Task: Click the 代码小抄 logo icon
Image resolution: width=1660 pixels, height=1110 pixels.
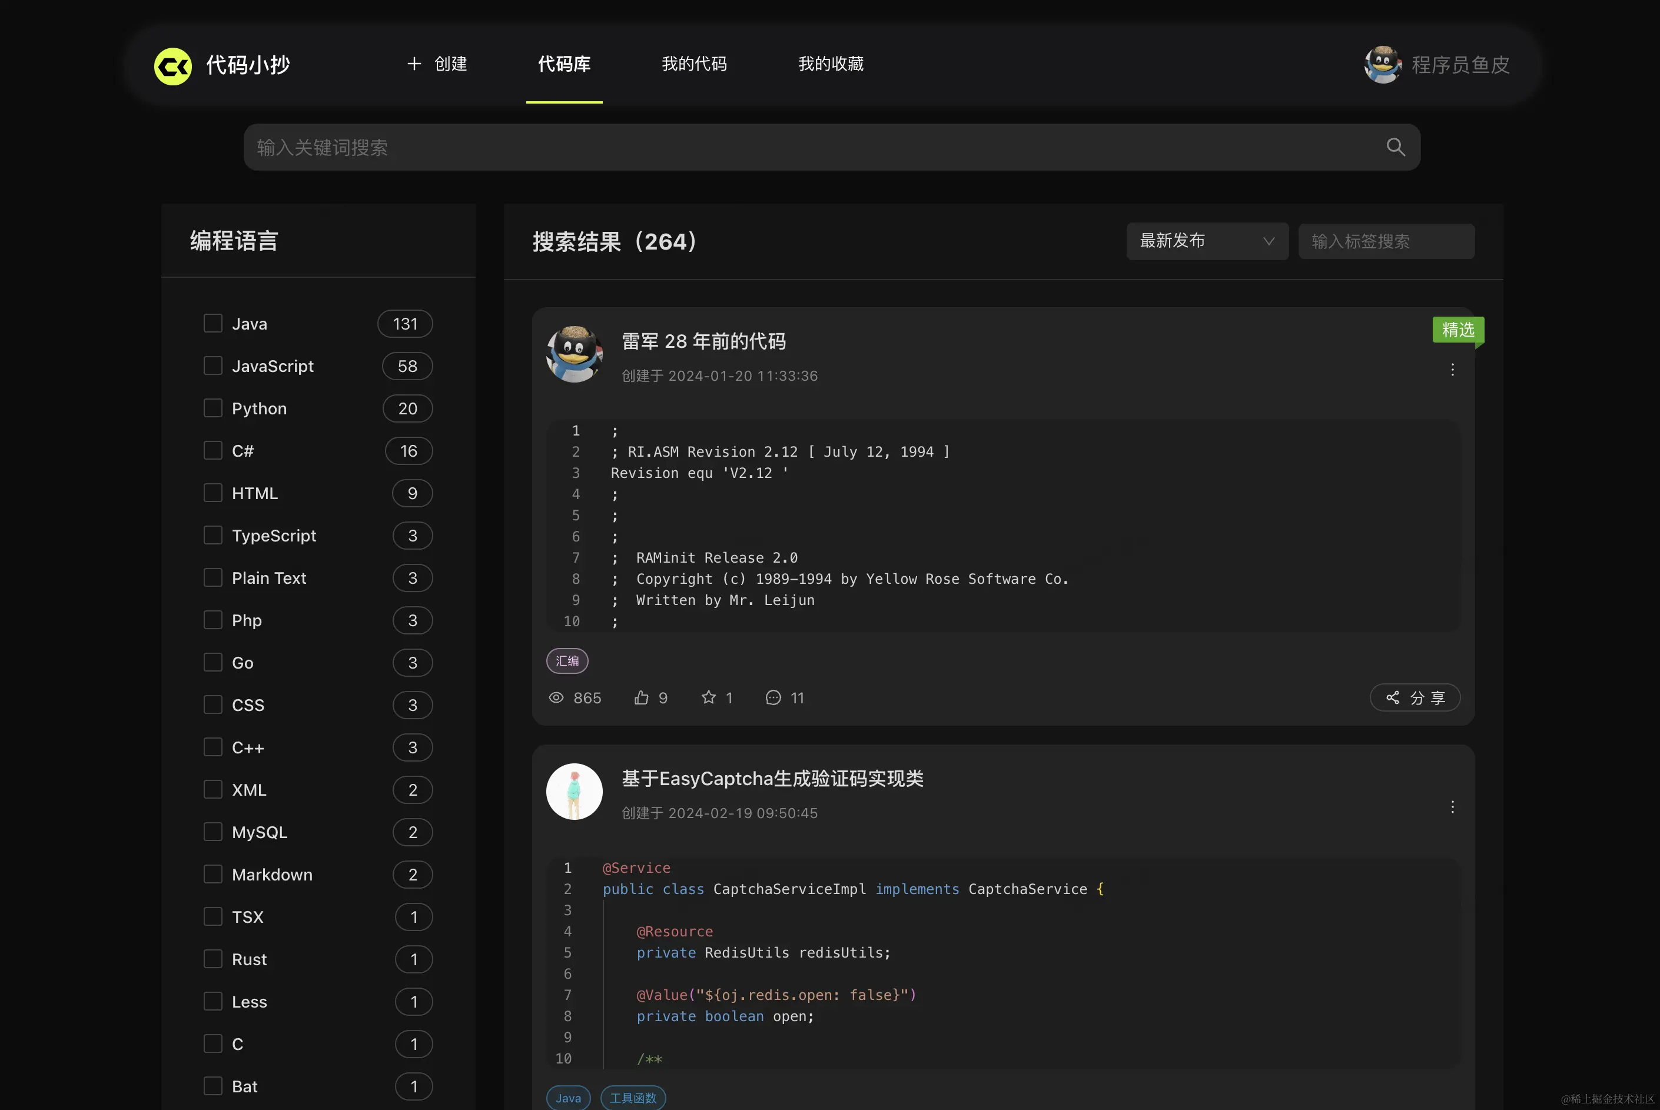Action: [174, 66]
